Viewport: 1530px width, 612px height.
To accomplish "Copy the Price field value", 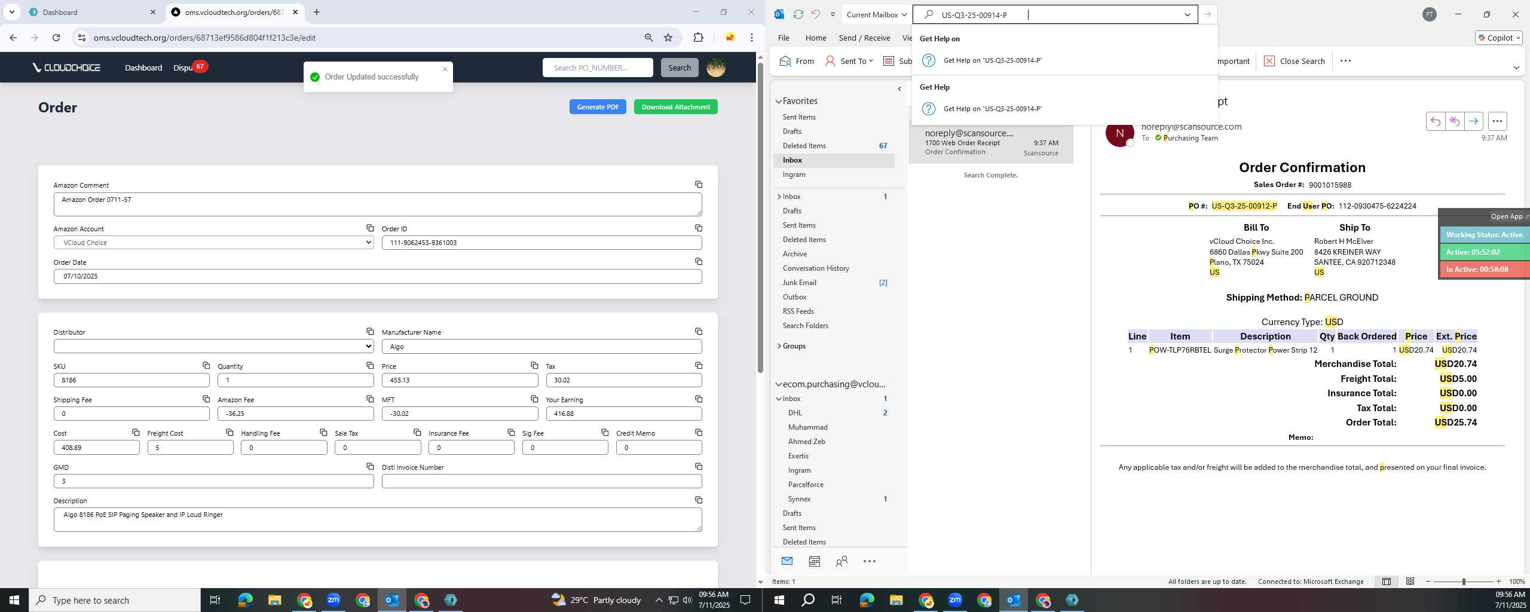I will (x=534, y=365).
